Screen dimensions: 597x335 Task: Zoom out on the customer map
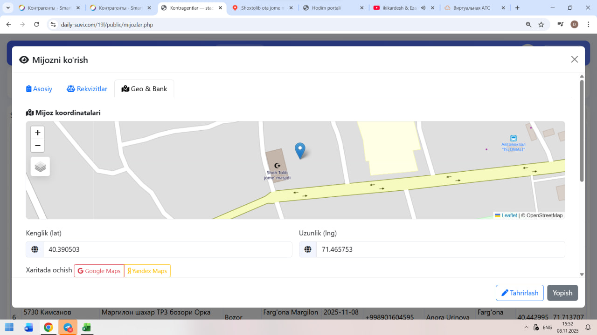click(x=38, y=146)
